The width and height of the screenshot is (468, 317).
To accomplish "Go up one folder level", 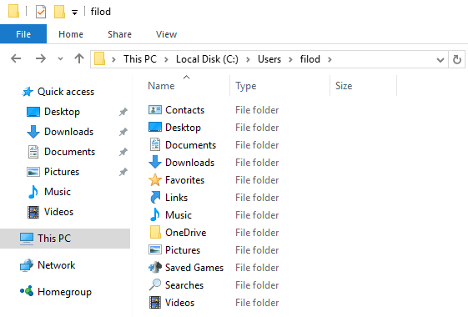I will point(79,58).
